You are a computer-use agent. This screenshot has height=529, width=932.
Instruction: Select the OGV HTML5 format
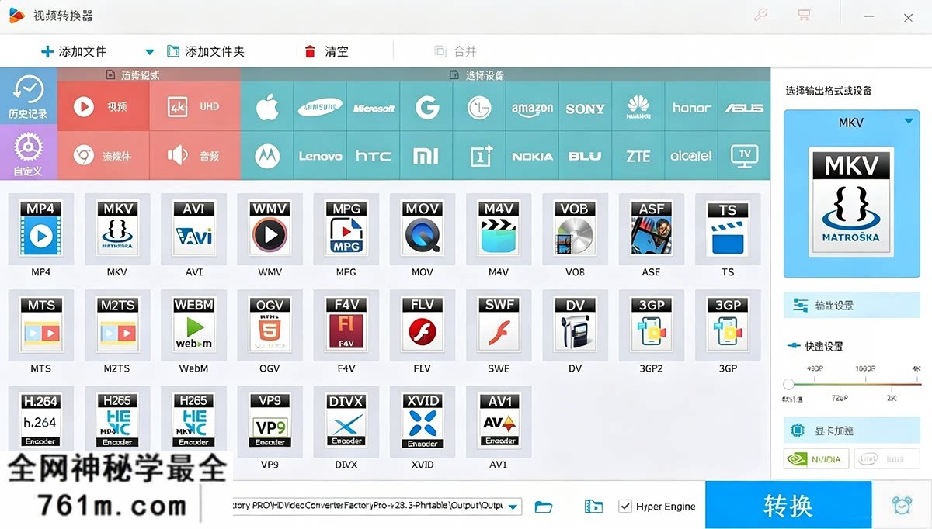270,324
